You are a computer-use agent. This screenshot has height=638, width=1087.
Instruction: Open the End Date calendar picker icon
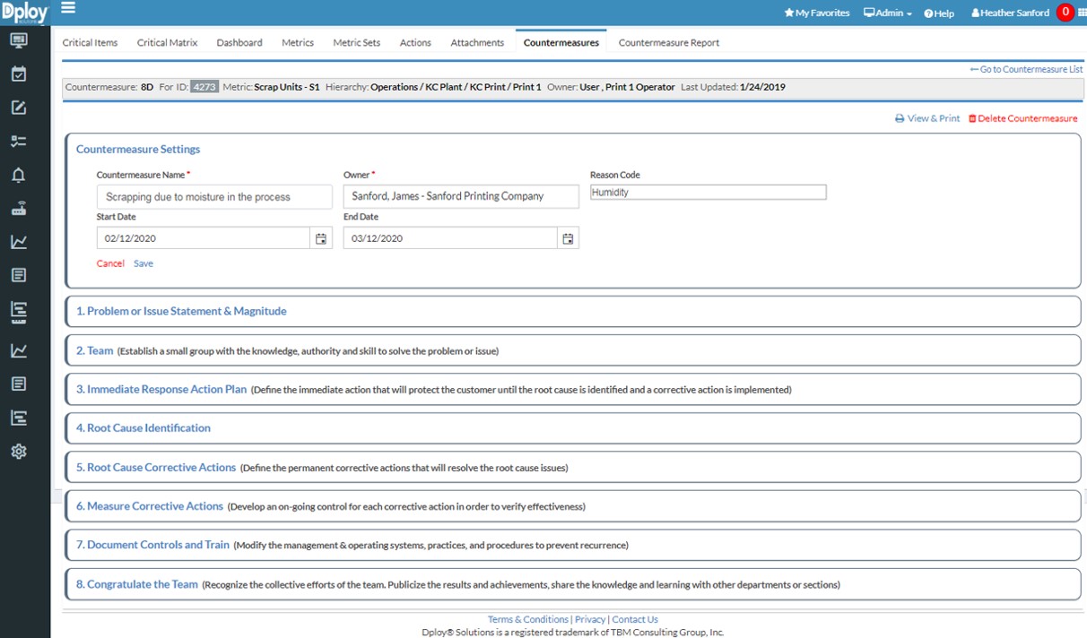point(568,238)
